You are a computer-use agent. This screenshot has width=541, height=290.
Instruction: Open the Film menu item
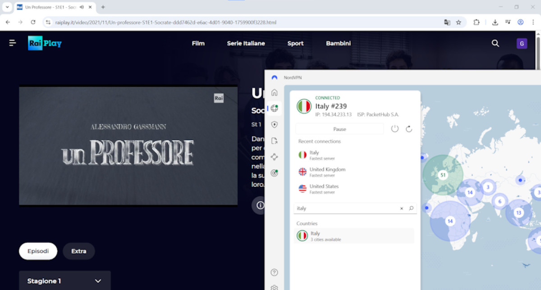pos(198,43)
